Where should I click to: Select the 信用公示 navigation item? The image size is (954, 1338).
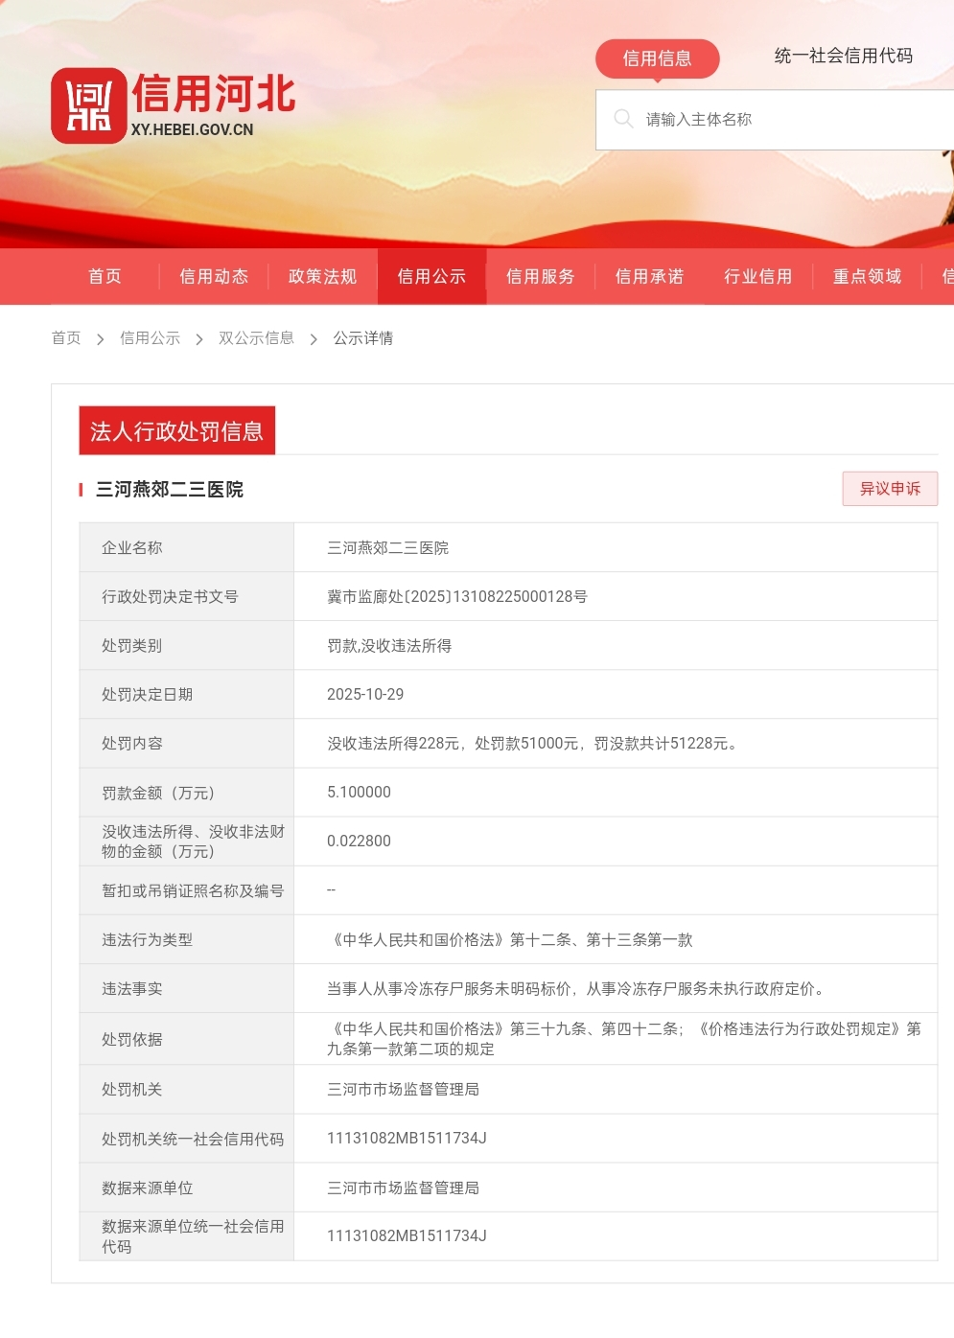coord(431,276)
